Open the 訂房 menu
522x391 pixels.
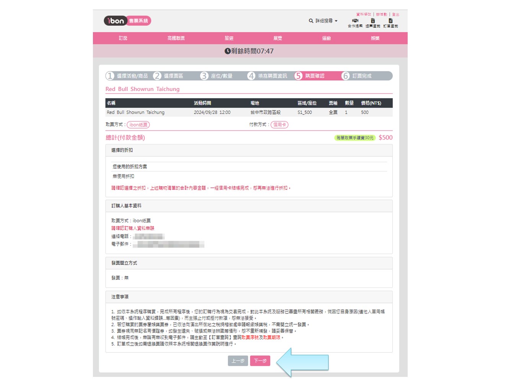click(123, 38)
